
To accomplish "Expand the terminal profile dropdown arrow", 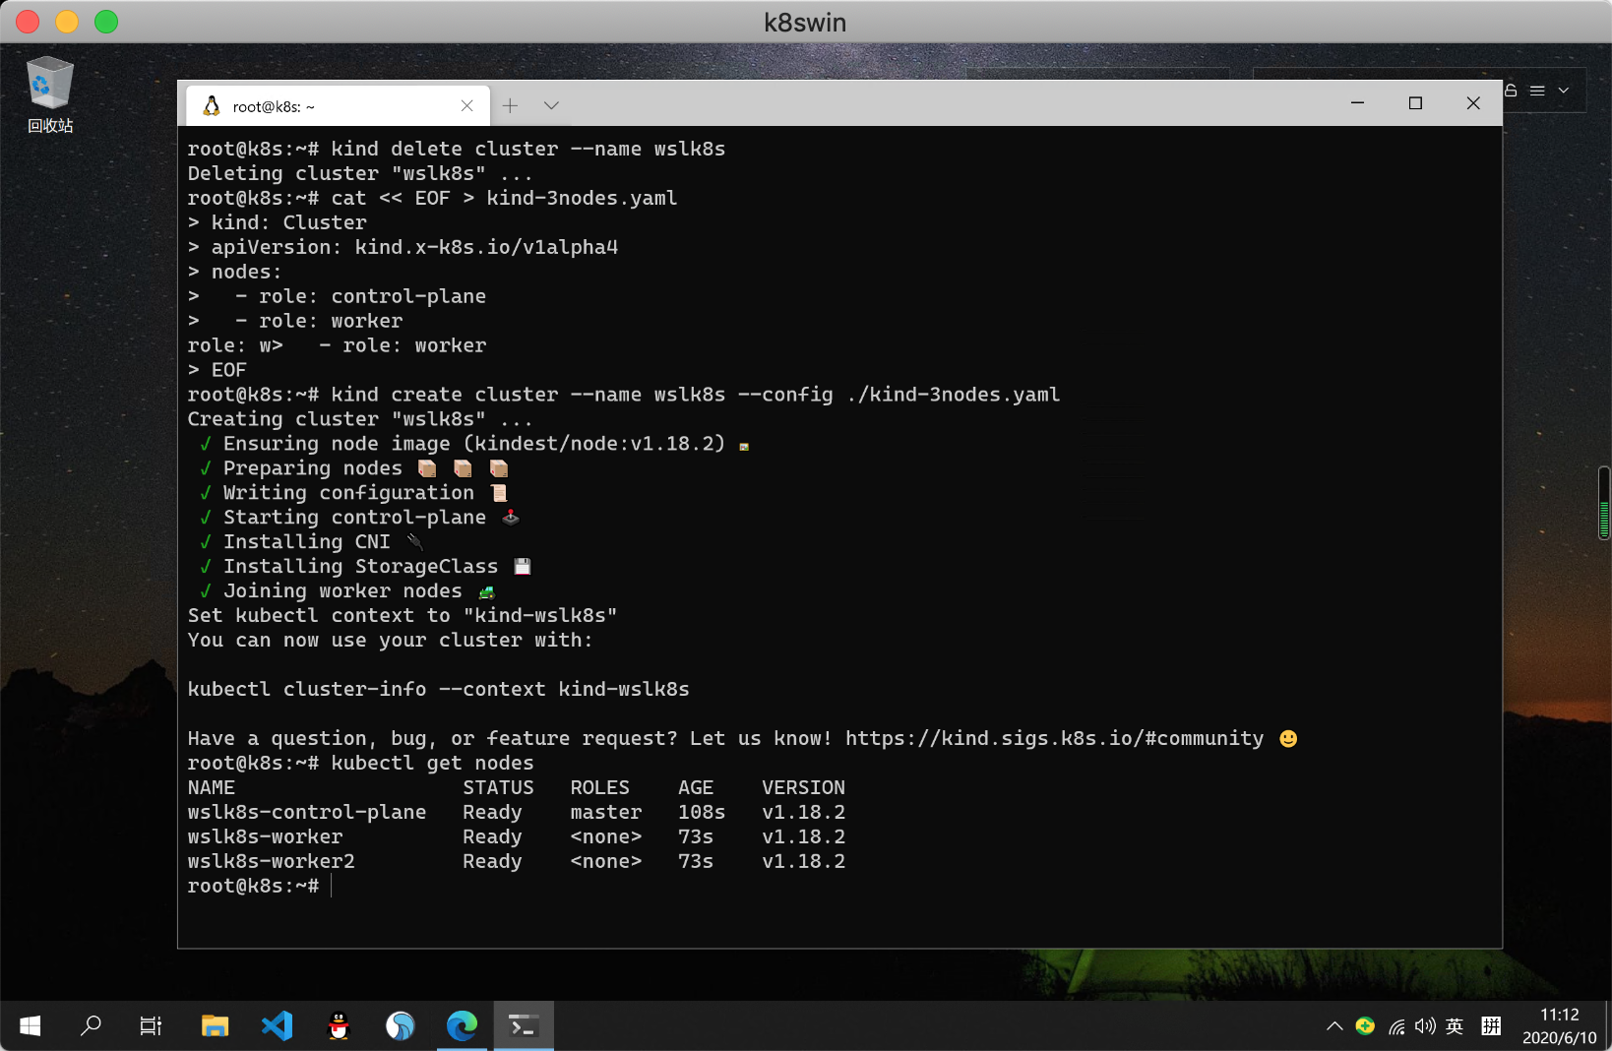I will pyautogui.click(x=551, y=106).
